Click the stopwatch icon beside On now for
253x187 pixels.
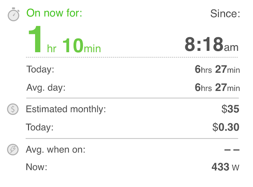point(14,15)
